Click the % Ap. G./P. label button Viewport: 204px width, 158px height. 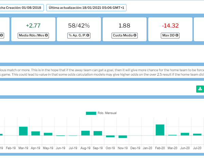tap(79, 35)
